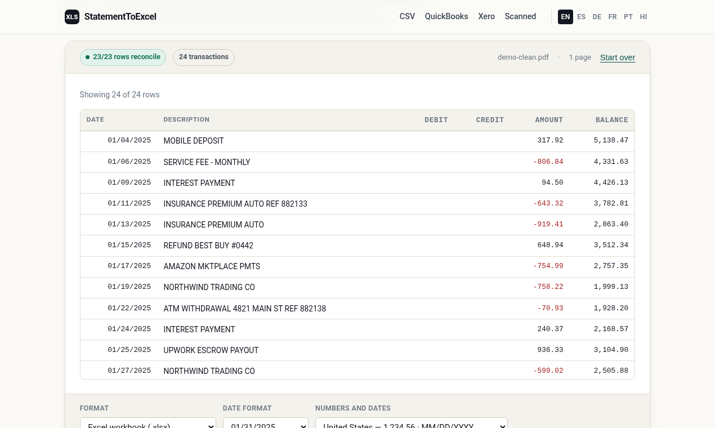Click AMAZON MKTPLACE PMTS description
Image resolution: width=715 pixels, height=428 pixels.
click(212, 266)
